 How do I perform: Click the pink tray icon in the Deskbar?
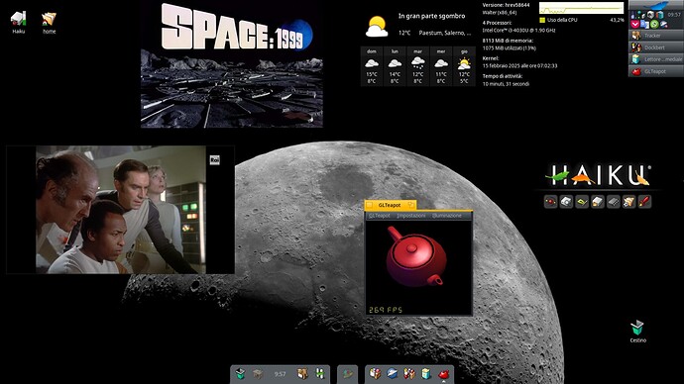coord(635,25)
